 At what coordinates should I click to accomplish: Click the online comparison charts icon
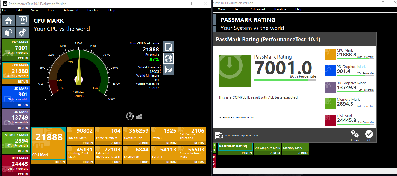(219, 135)
